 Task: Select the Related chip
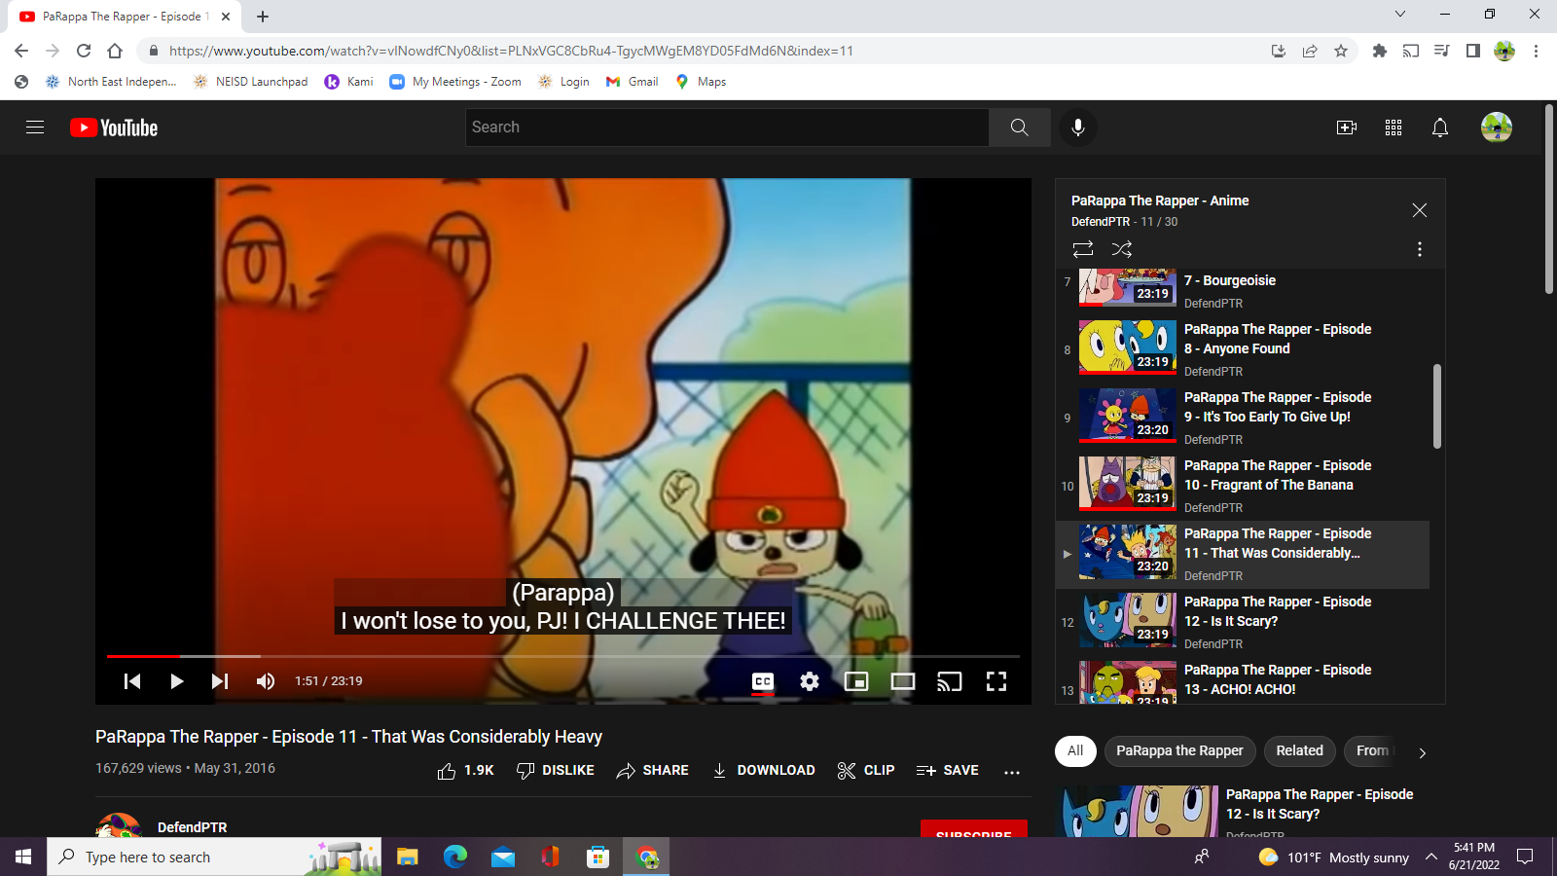[1299, 750]
